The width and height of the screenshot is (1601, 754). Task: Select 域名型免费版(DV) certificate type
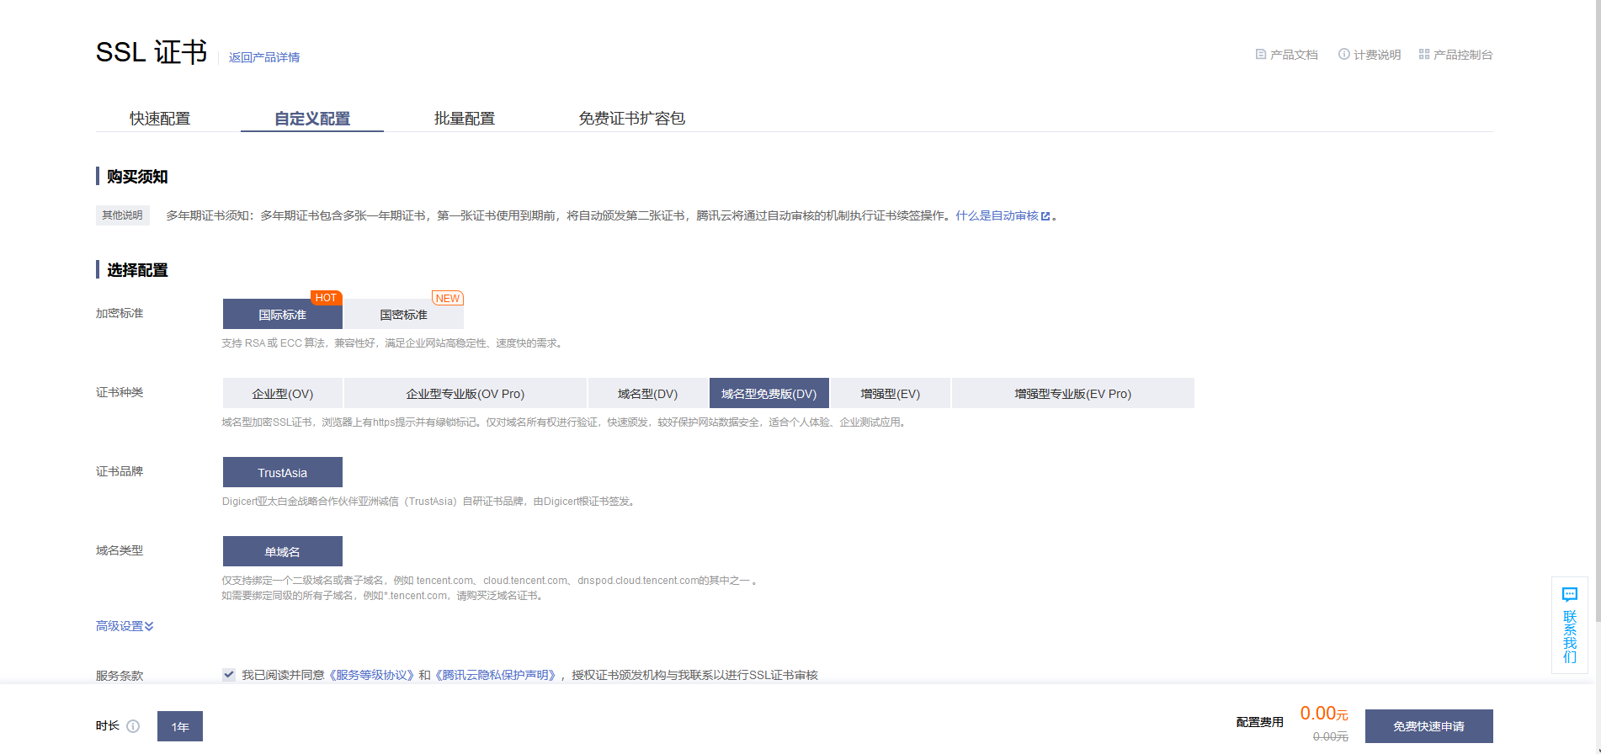769,393
